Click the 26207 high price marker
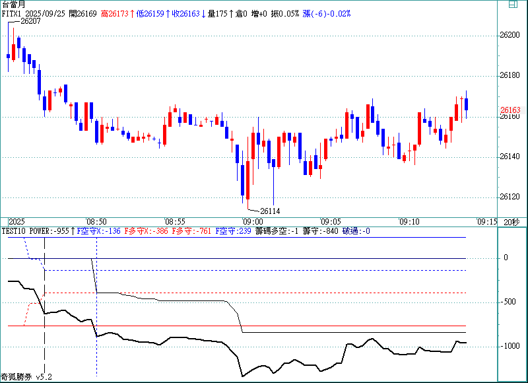Screen dimensions: 528x383 tap(30, 21)
